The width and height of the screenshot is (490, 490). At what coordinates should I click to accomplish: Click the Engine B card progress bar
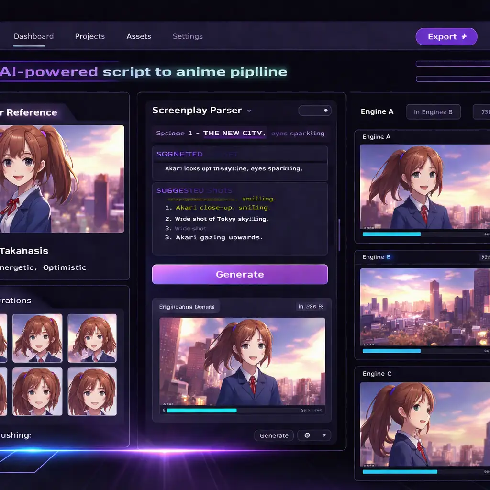422,351
